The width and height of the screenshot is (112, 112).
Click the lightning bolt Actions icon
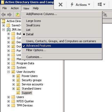click(x=72, y=5)
